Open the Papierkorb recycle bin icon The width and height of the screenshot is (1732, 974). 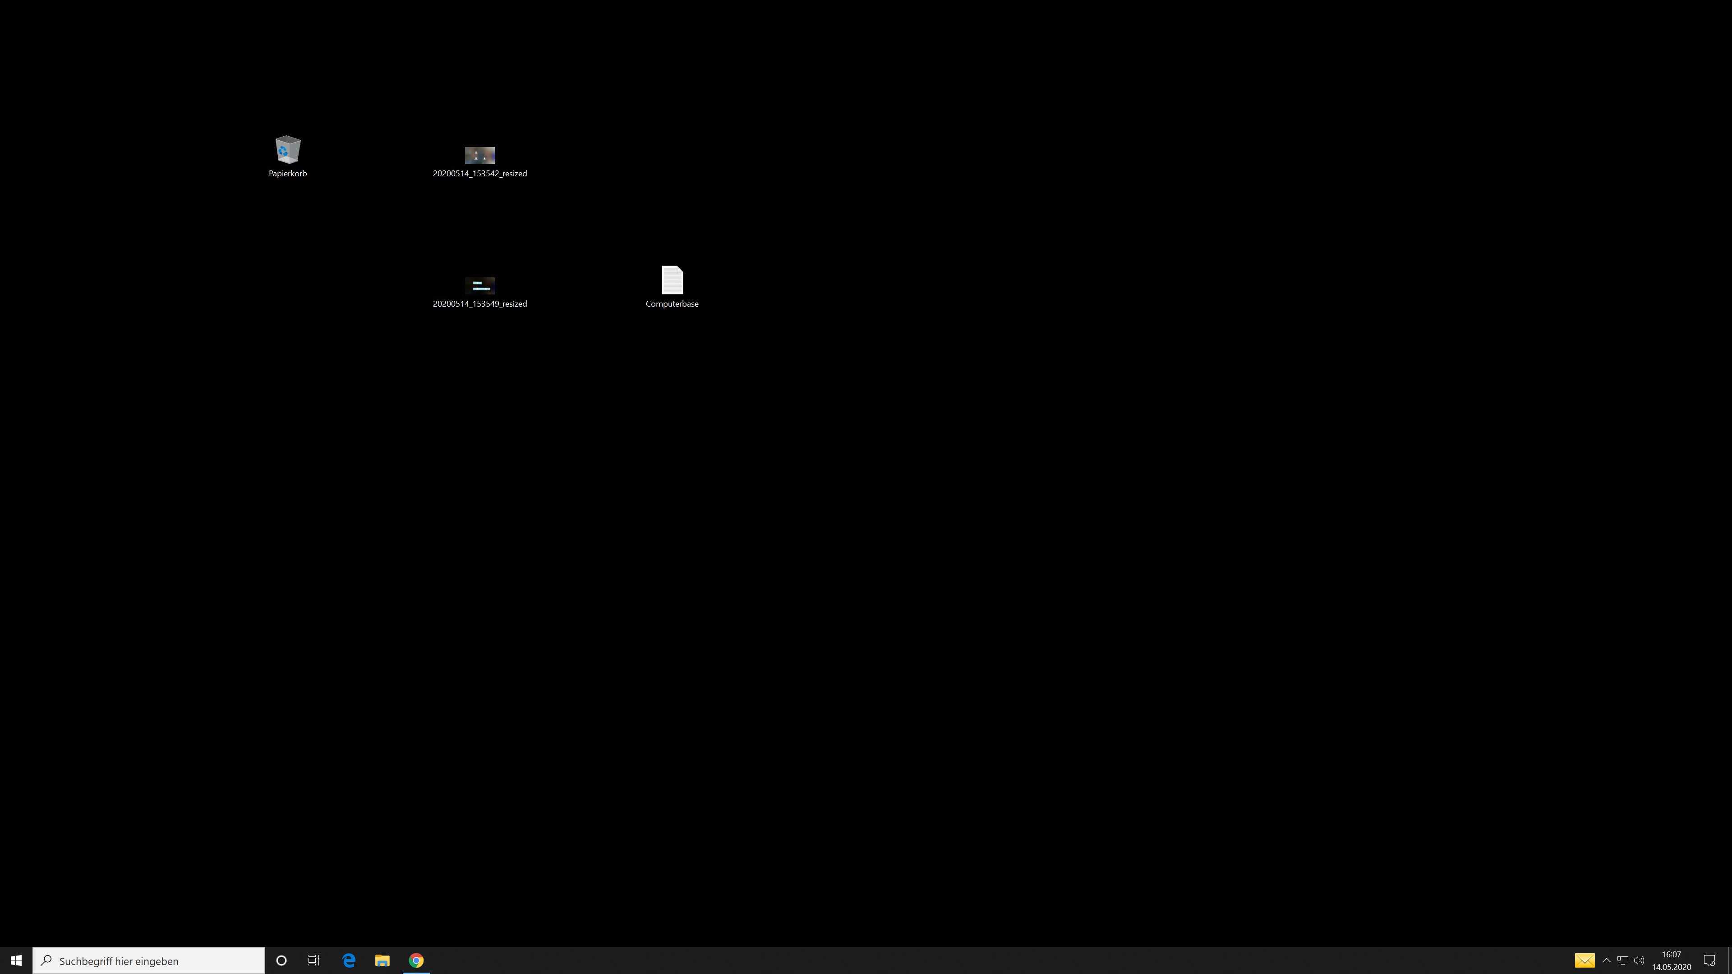[x=288, y=150]
